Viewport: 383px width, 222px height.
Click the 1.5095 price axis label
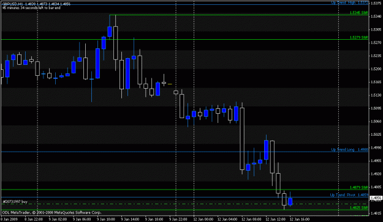coord(376,108)
